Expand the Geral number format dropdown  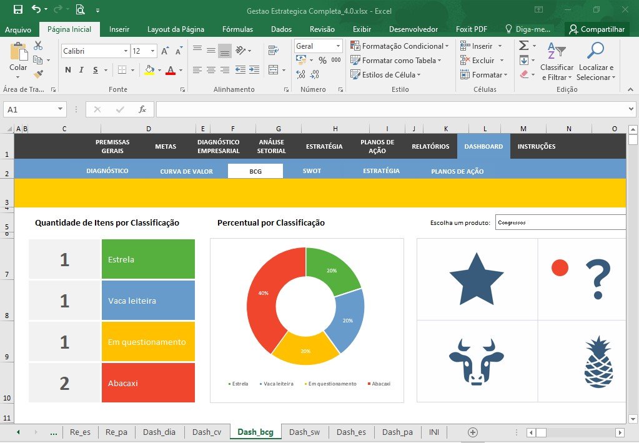[x=338, y=46]
